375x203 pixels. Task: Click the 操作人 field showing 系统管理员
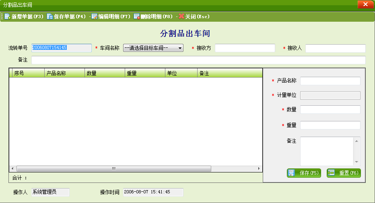coord(50,192)
